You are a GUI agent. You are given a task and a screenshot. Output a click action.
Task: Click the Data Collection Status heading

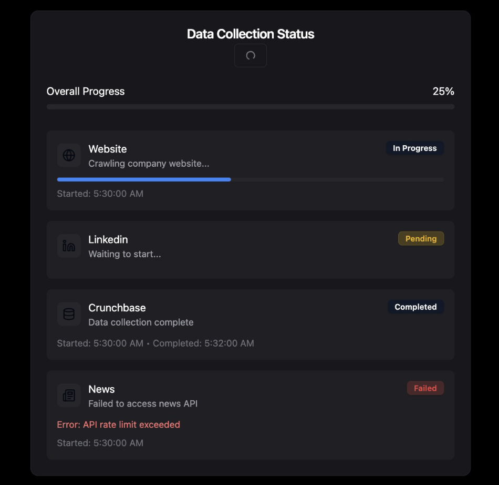[251, 34]
